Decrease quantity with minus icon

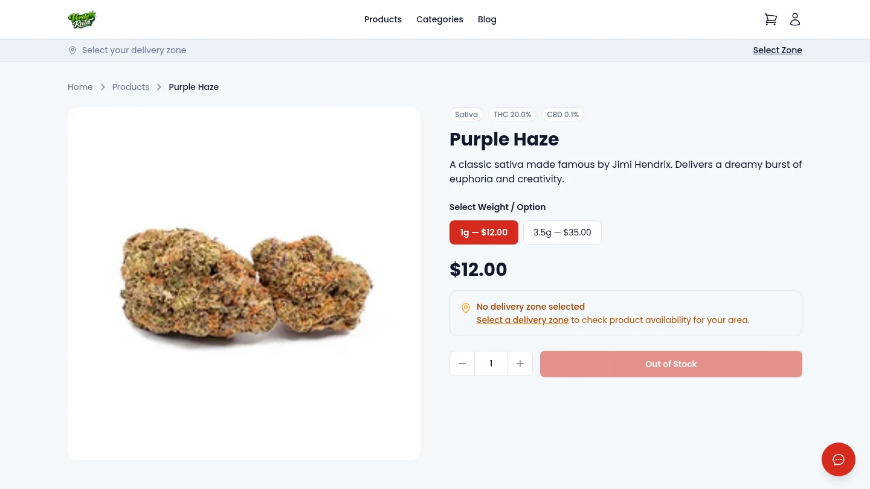click(462, 363)
